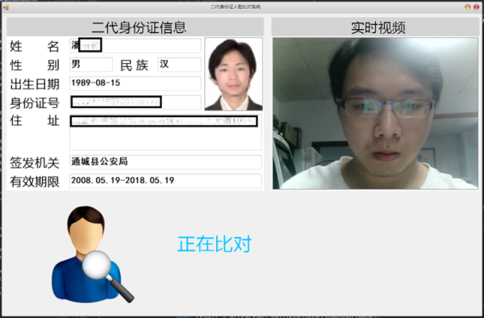The image size is (484, 318).
Task: Click the 二代身份证信息 header
Action: pos(139,27)
